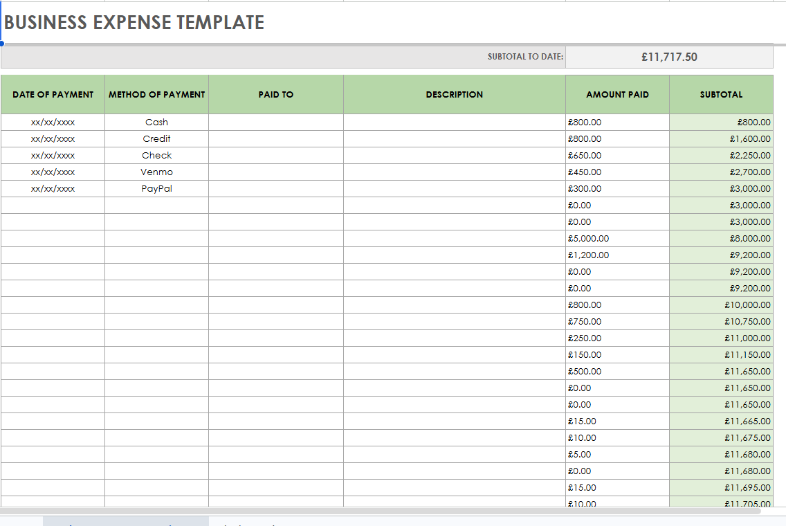The height and width of the screenshot is (526, 786).
Task: Click the Date of Payment column header
Action: pos(53,94)
